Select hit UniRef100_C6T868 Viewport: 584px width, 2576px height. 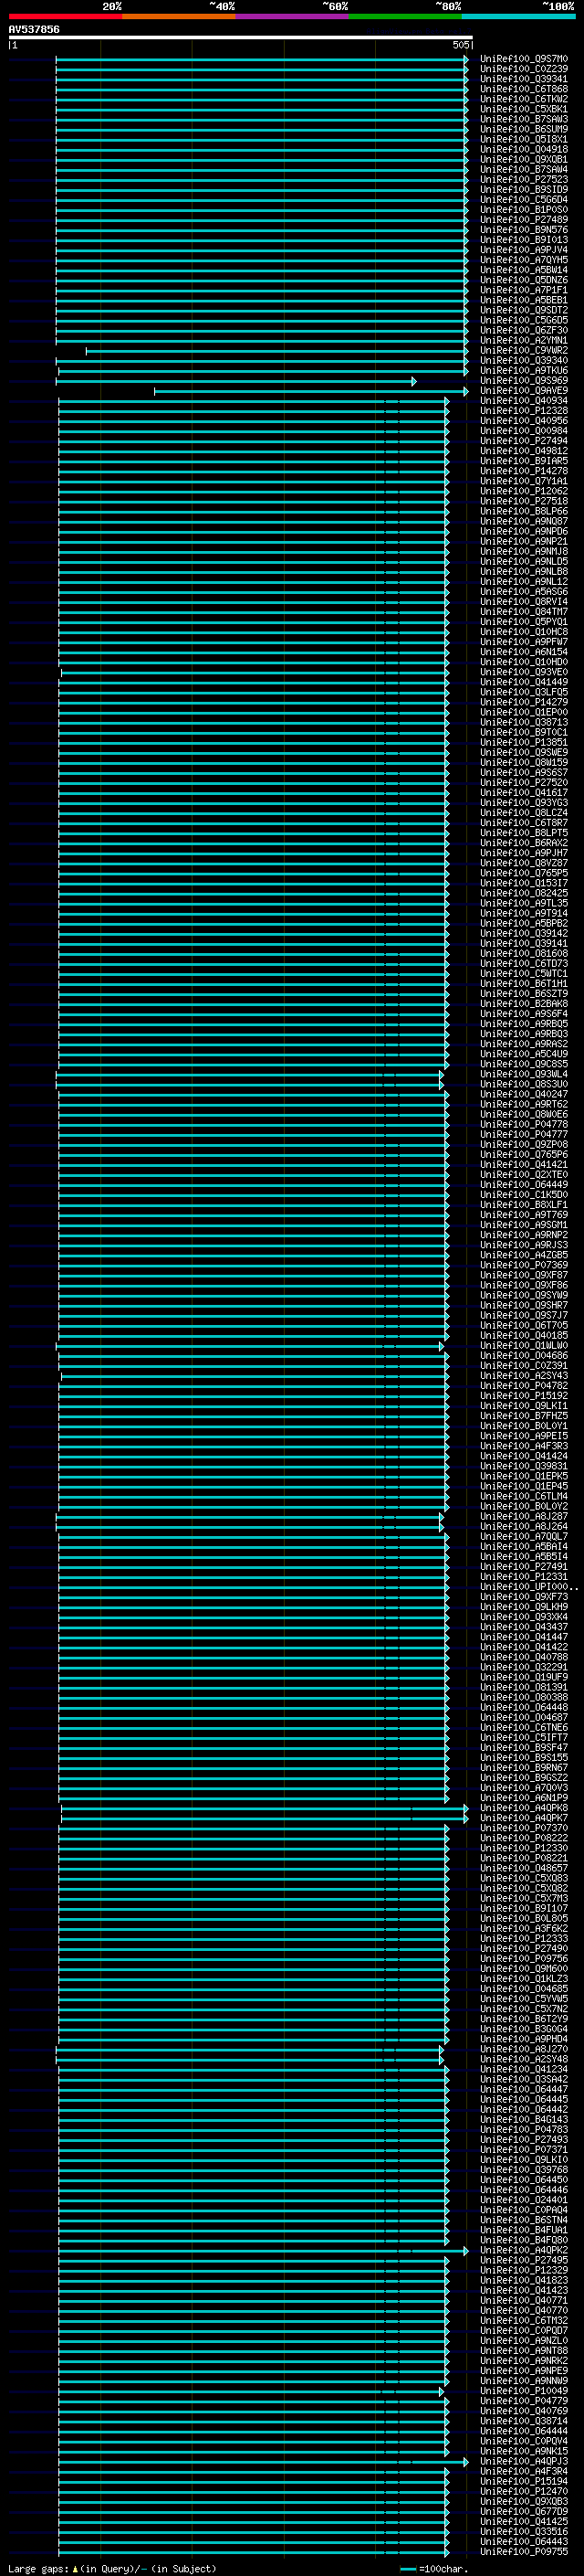523,89
